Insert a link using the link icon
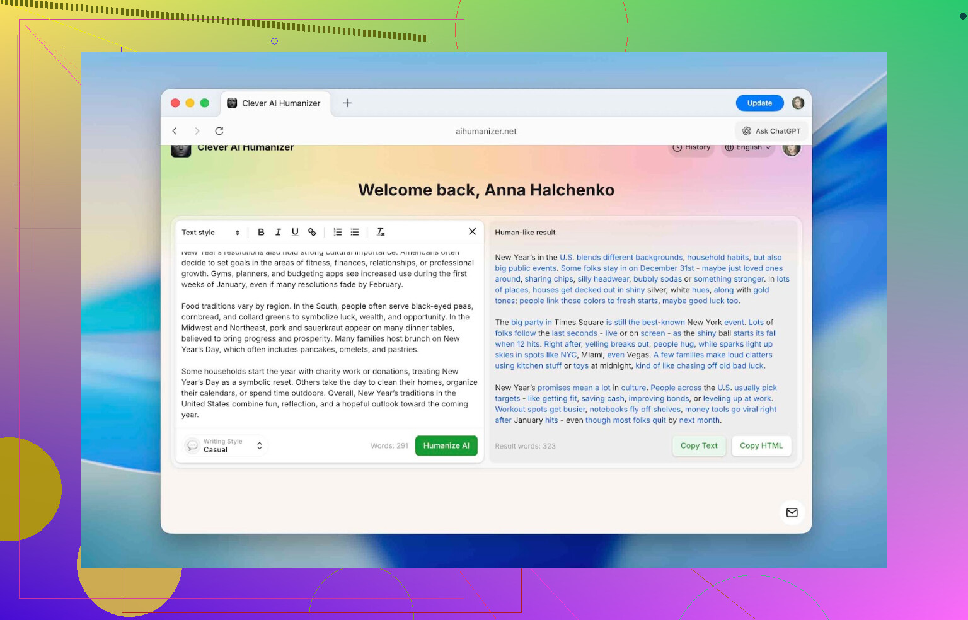 click(312, 232)
